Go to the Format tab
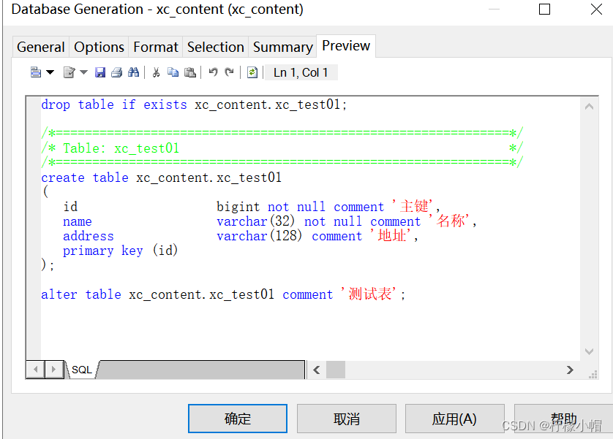 [156, 47]
